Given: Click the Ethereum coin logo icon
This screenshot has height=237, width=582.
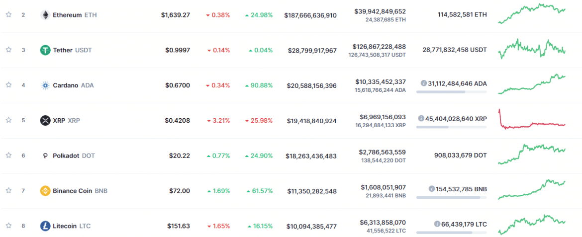Looking at the screenshot, I should pyautogui.click(x=45, y=15).
